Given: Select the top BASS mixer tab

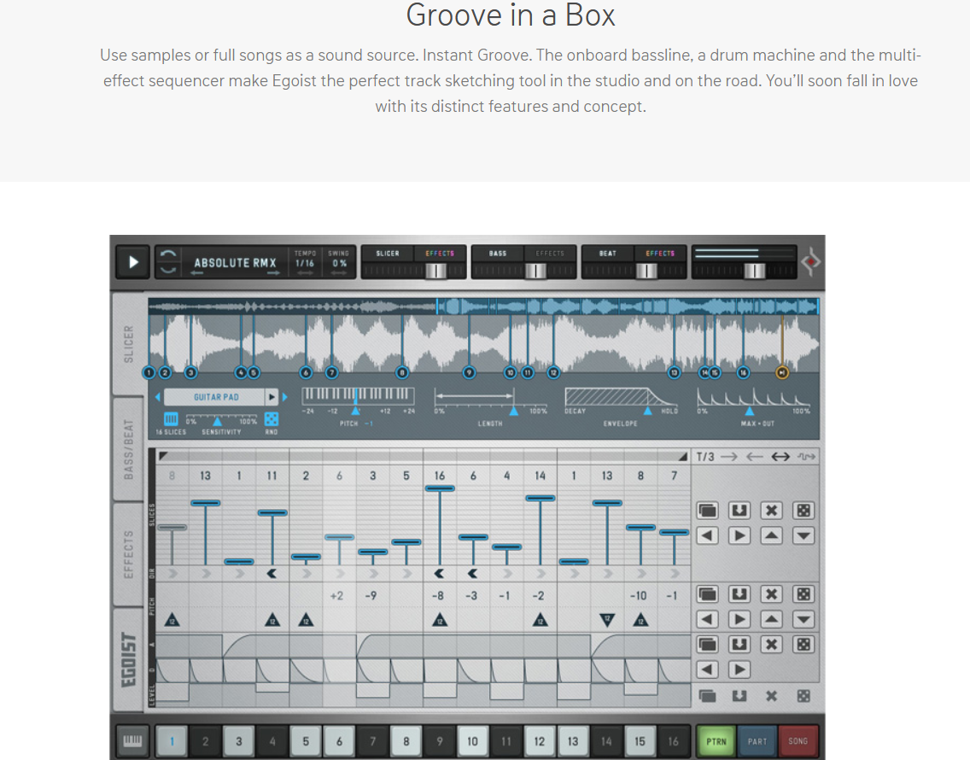Looking at the screenshot, I should 497,253.
